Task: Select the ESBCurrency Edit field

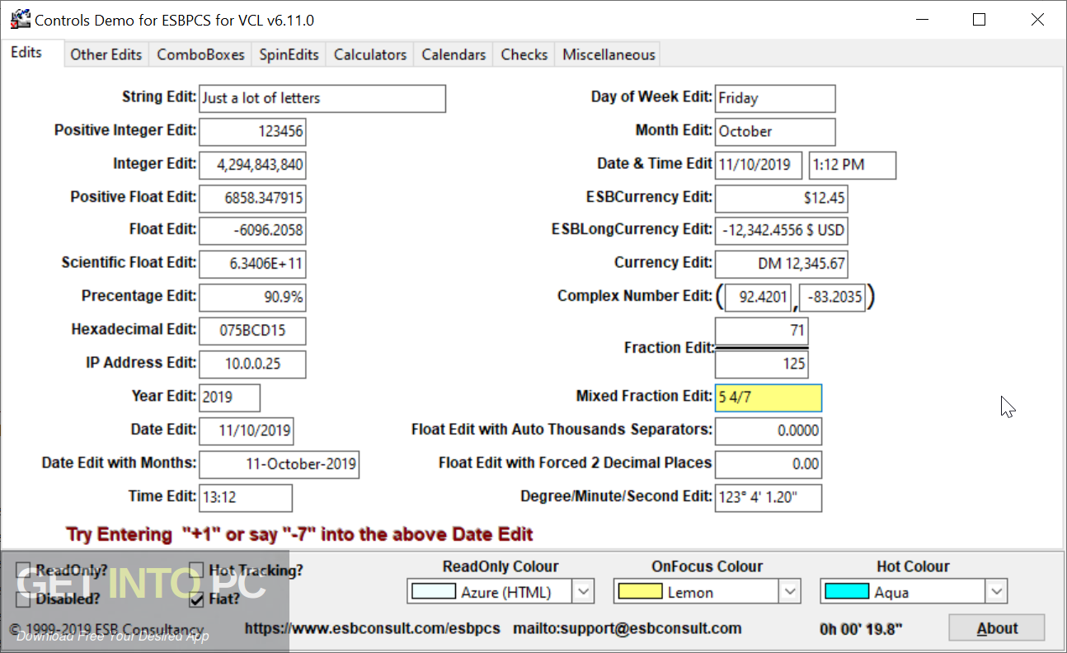Action: point(781,198)
